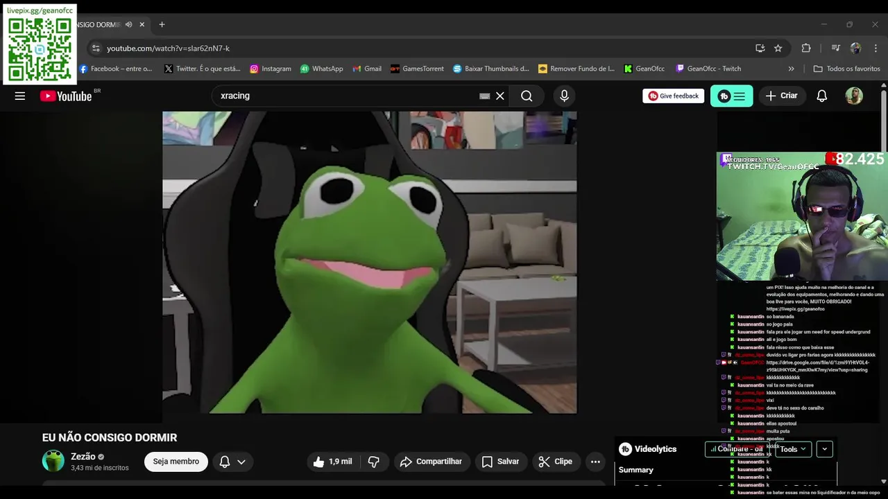The image size is (888, 499).
Task: Click the 3,43 mi de inscritos text
Action: 100,468
